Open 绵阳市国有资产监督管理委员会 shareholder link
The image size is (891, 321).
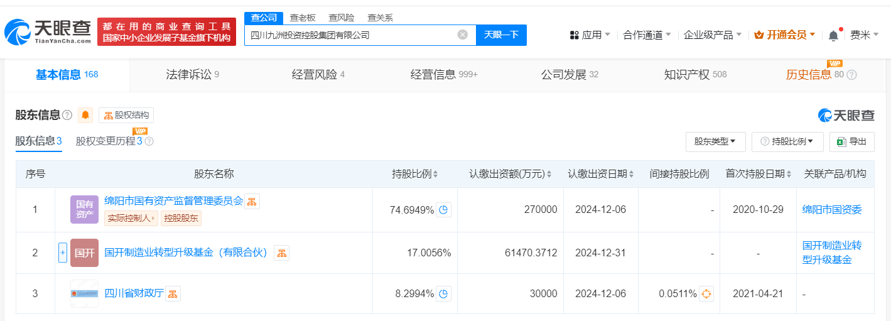(173, 201)
